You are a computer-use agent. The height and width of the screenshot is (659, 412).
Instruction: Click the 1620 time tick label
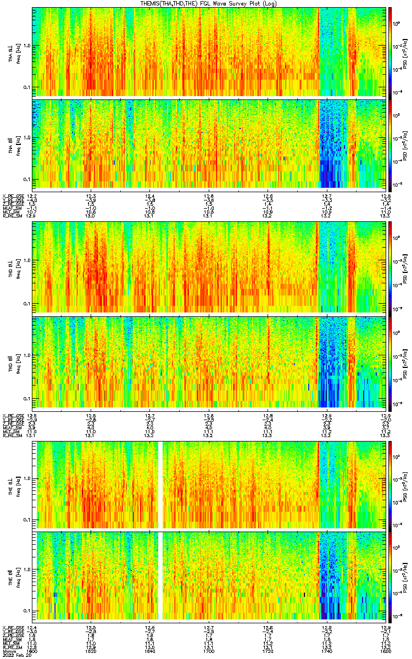[x=91, y=651]
